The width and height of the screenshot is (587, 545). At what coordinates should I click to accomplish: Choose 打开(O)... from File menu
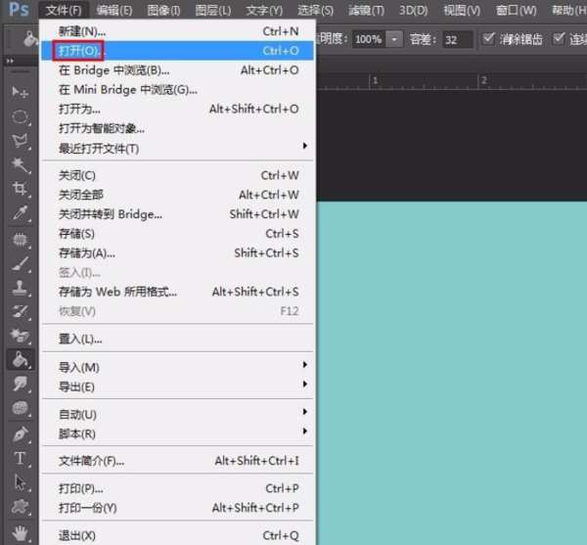pos(177,51)
